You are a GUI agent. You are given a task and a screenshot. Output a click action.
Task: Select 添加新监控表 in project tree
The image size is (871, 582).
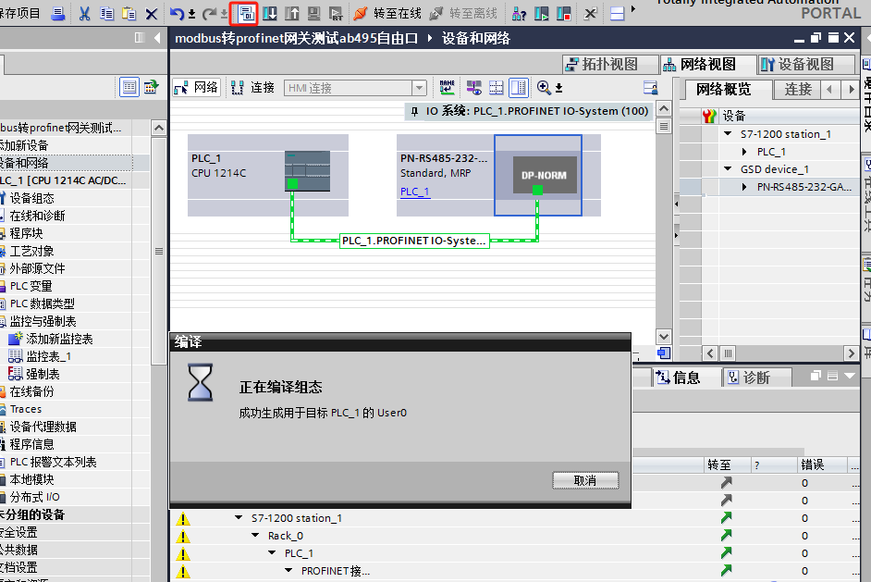[x=59, y=339]
